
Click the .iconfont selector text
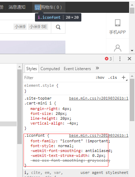coord(35,135)
